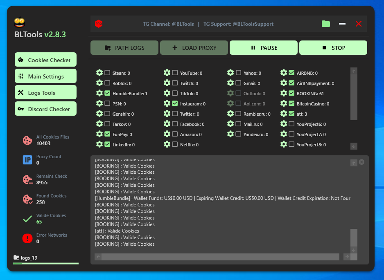Click the log panel scroll-to-top arrow
The width and height of the screenshot is (384, 280).
pyautogui.click(x=354, y=163)
